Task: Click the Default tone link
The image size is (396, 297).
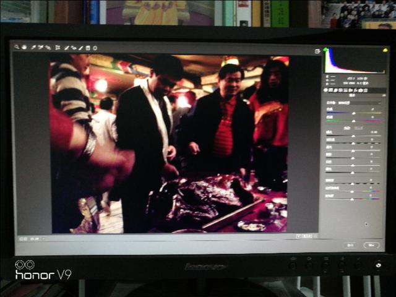Action: [x=359, y=128]
